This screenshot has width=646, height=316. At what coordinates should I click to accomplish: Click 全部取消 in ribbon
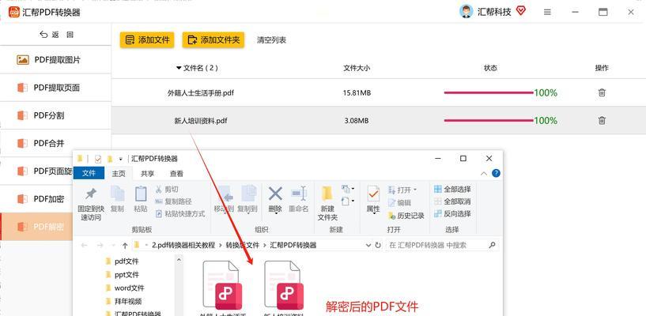[452, 201]
